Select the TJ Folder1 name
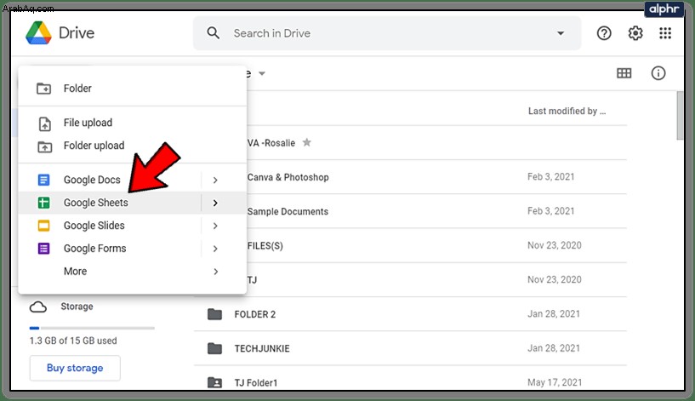Image resolution: width=695 pixels, height=401 pixels. click(256, 383)
